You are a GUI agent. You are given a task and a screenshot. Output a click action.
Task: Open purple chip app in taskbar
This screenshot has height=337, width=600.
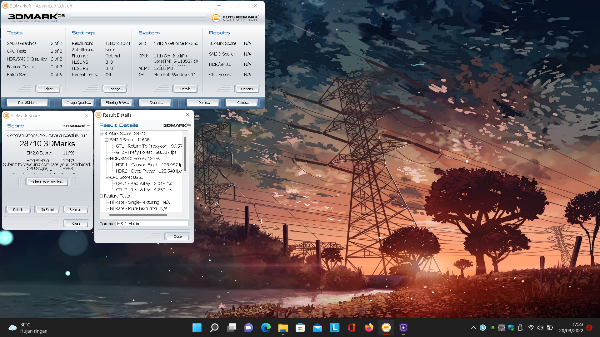coord(403,328)
